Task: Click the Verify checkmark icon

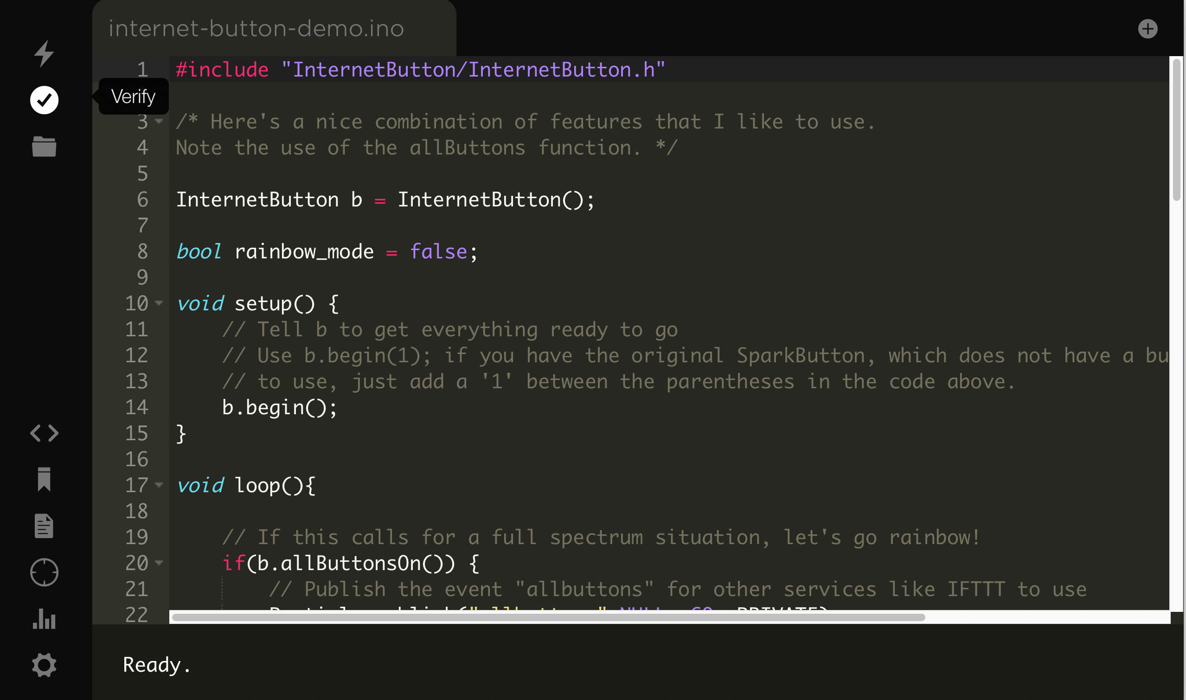Action: [44, 100]
